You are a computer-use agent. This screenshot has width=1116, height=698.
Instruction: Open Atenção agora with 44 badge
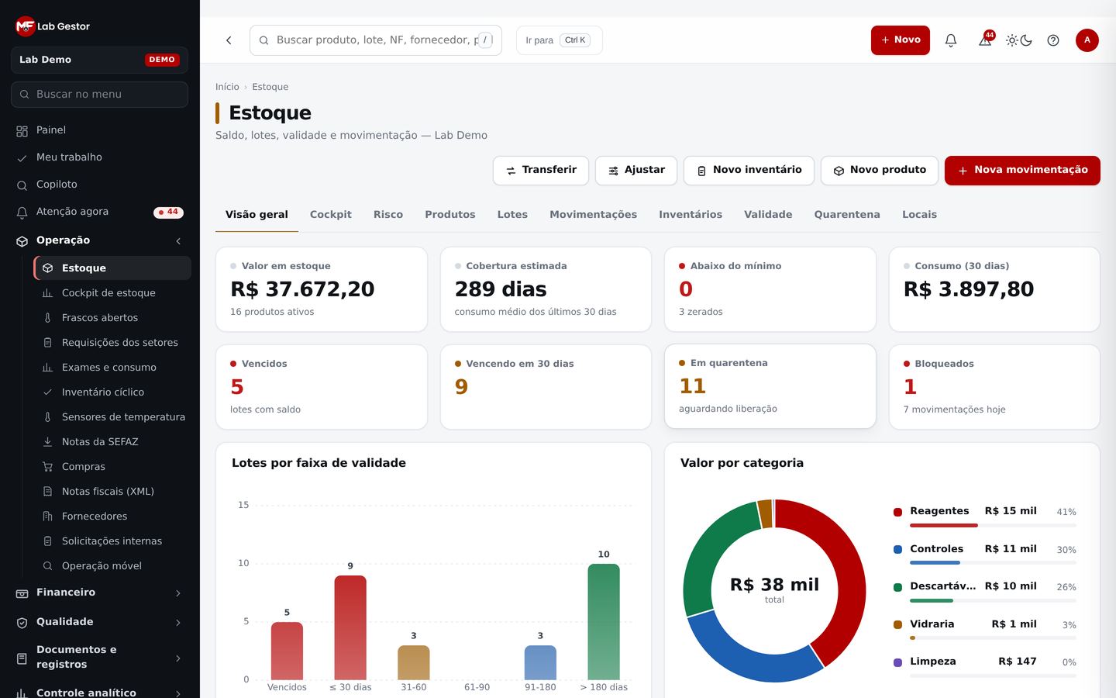click(x=99, y=212)
